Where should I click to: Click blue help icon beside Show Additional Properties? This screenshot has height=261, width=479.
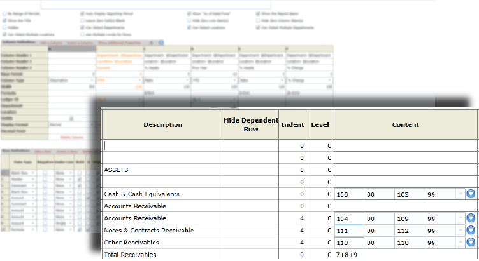pos(161,43)
